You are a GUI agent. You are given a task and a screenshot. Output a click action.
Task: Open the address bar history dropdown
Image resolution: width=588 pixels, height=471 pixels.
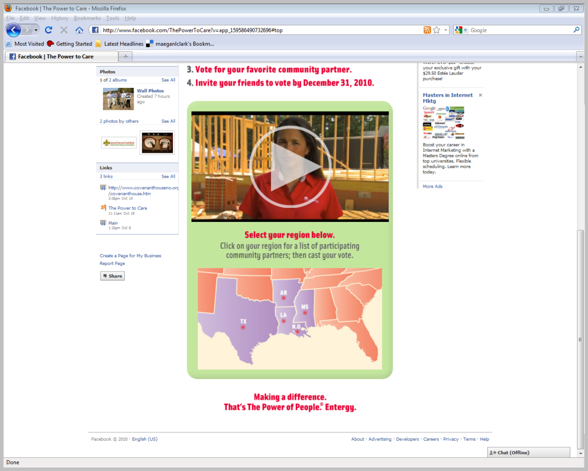point(445,30)
